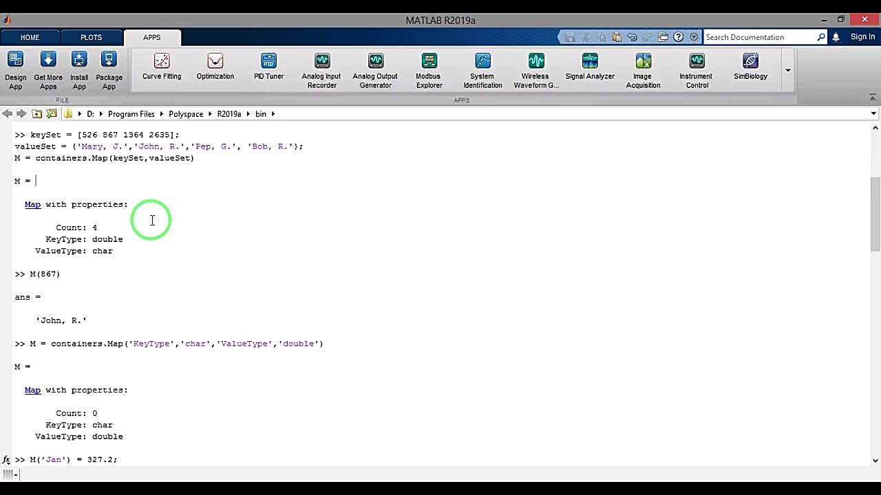This screenshot has width=881, height=495.
Task: Go up one folder level
Action: click(x=37, y=113)
